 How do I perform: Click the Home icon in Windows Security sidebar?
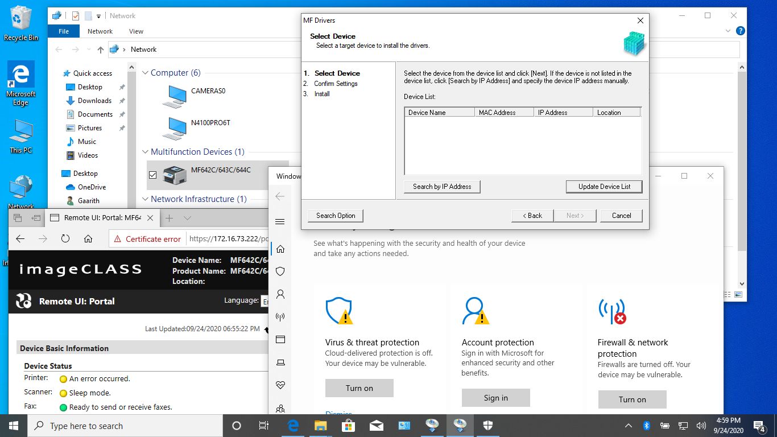click(280, 249)
